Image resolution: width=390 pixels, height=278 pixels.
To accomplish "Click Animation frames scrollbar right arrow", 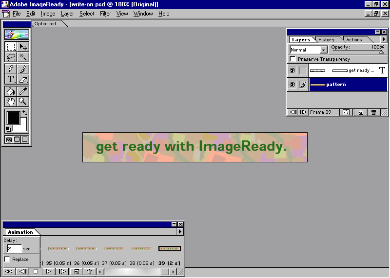I will pyautogui.click(x=173, y=272).
